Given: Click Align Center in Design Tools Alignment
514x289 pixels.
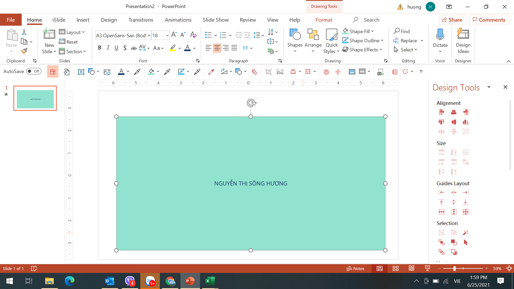Looking at the screenshot, I should click(454, 112).
